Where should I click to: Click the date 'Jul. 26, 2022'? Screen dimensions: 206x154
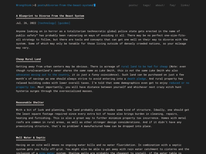tap(26, 23)
